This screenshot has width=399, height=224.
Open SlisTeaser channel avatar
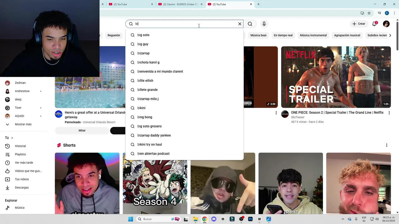285,114
